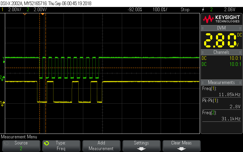The height and width of the screenshot is (152, 243).
Task: Click the channel 2 ground reference marker
Action: point(2,78)
